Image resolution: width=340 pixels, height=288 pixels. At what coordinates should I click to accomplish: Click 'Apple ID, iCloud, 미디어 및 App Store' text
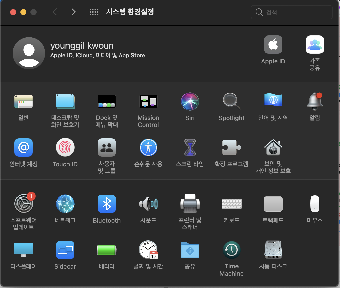point(98,56)
